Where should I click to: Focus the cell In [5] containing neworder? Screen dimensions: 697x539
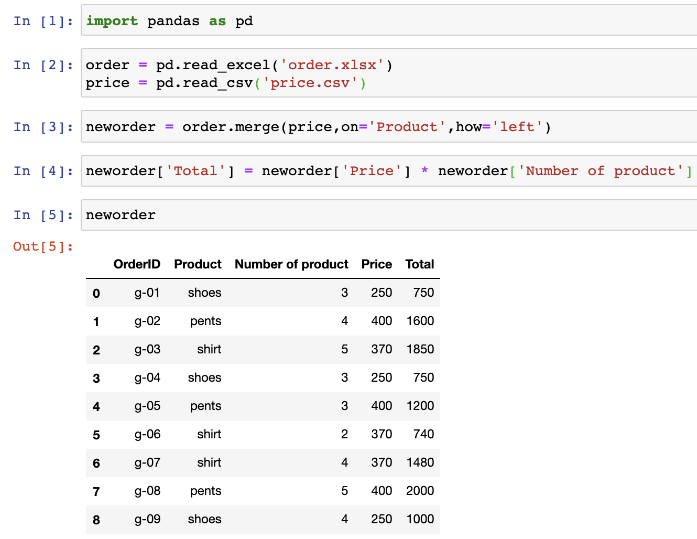coord(389,215)
